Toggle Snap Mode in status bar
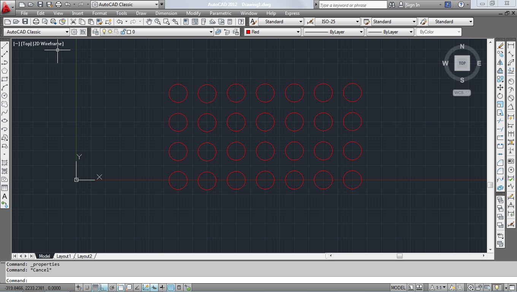Image resolution: width=517 pixels, height=292 pixels. coord(87,287)
